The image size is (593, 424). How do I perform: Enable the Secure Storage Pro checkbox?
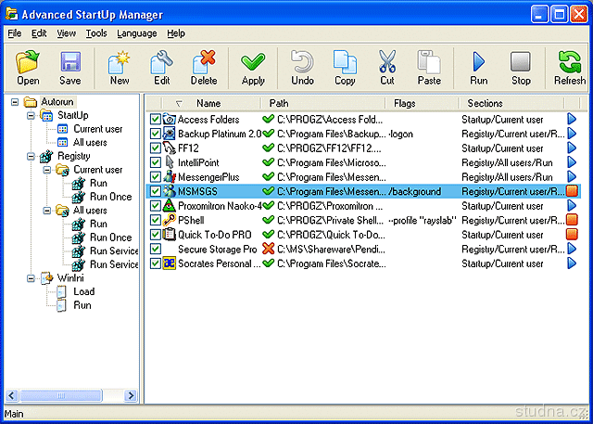[155, 249]
